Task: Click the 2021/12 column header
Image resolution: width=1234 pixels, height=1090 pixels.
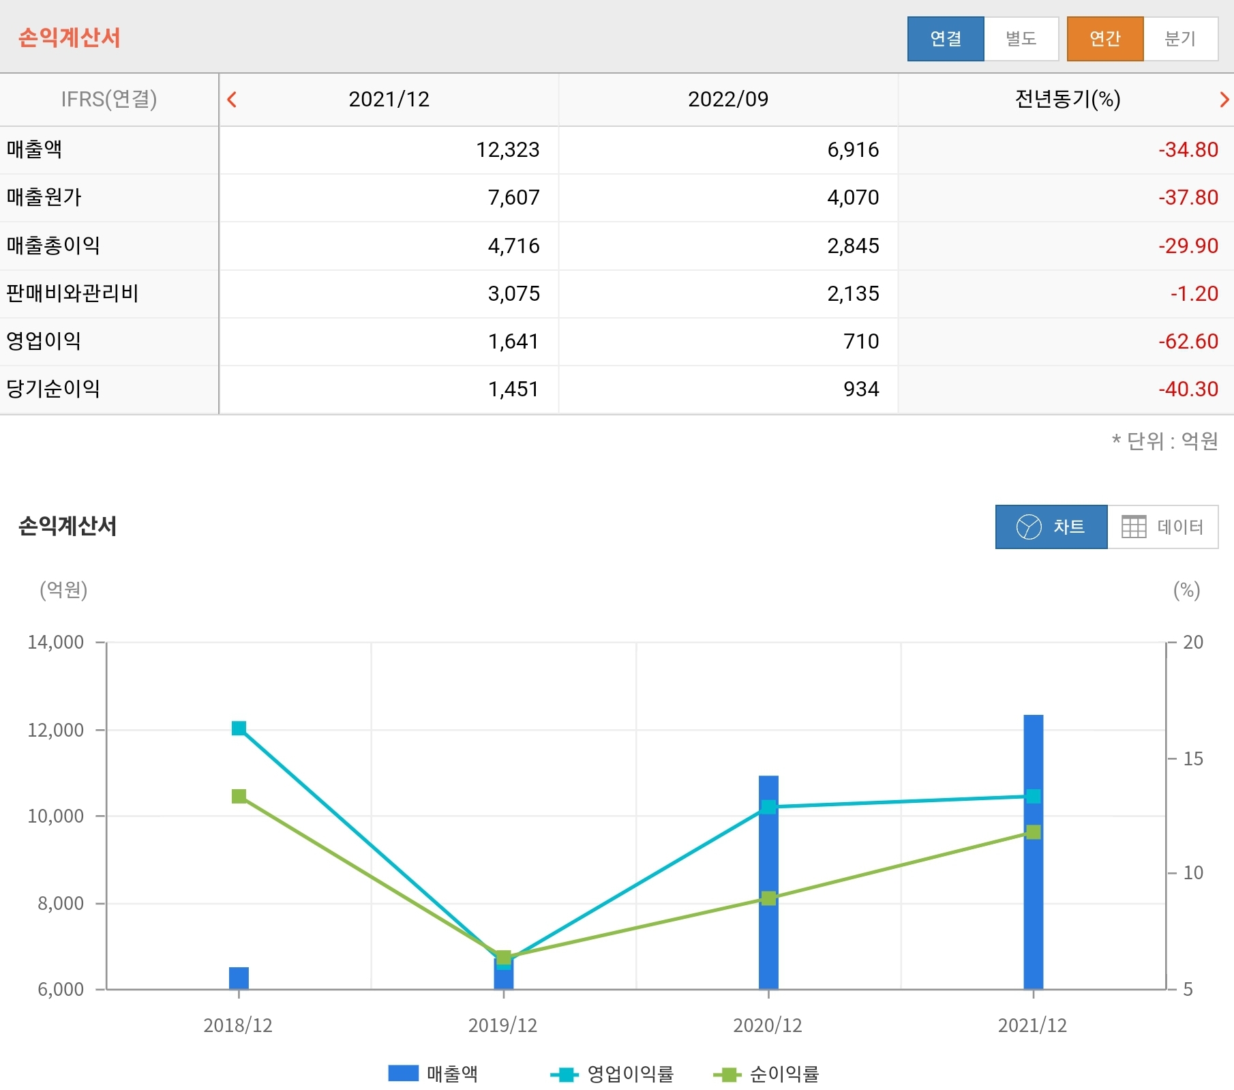Action: point(389,100)
